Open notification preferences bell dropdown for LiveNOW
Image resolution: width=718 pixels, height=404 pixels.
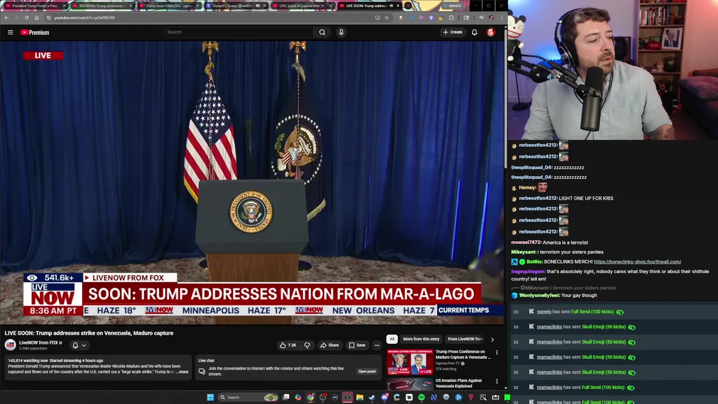click(x=79, y=345)
